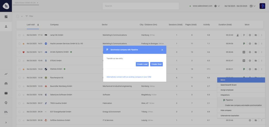The width and height of the screenshot is (269, 127).
Task: Sort by the Last visit column arrow
Action: click(38, 25)
